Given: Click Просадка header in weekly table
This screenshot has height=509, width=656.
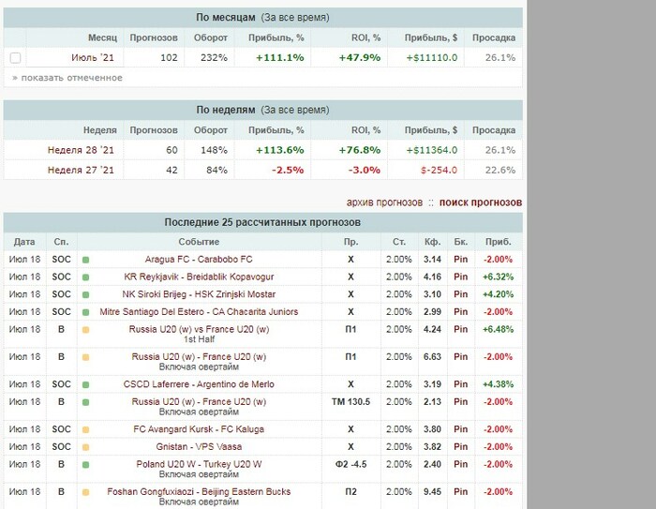Looking at the screenshot, I should tap(494, 130).
